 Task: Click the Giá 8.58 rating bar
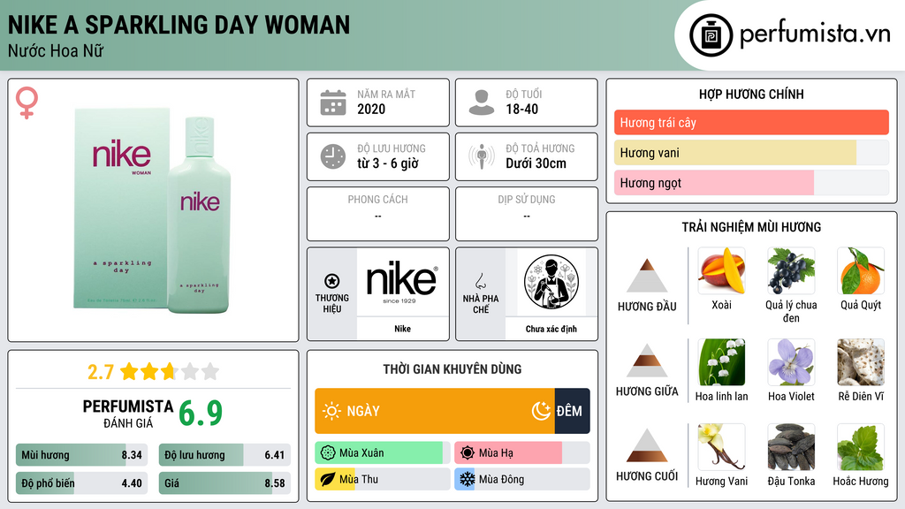pos(224,483)
